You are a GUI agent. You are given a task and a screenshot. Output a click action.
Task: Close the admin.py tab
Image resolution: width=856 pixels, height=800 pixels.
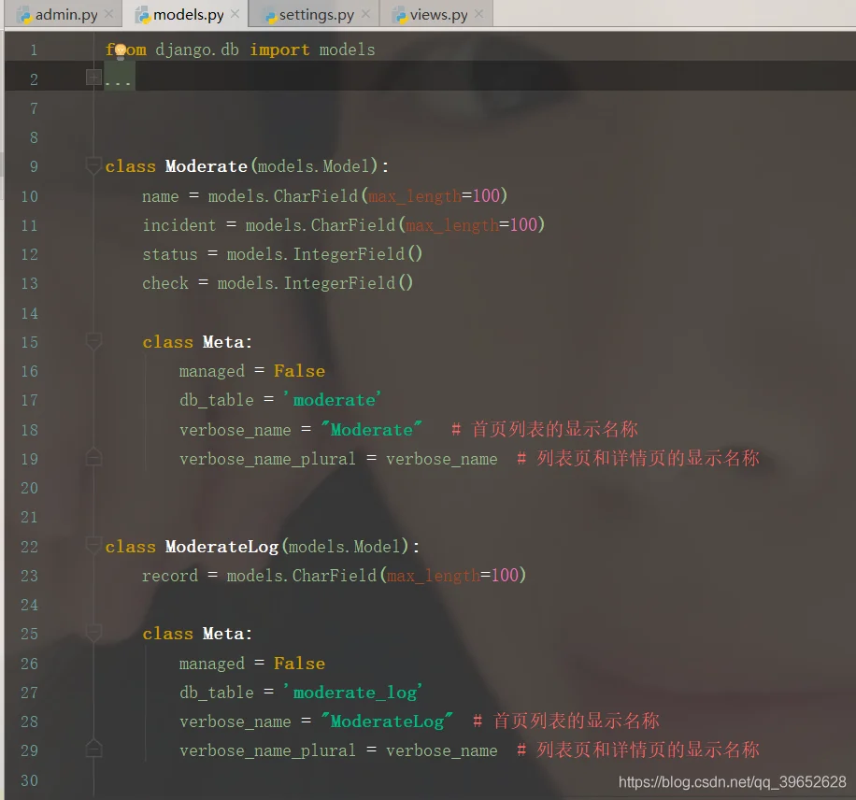pyautogui.click(x=108, y=14)
